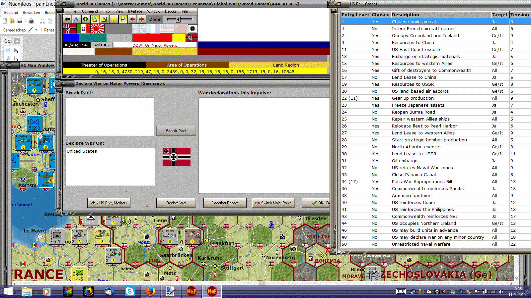Click the Description column header

click(441, 15)
